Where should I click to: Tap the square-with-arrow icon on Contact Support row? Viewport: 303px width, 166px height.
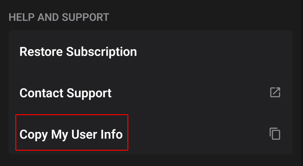(x=275, y=92)
